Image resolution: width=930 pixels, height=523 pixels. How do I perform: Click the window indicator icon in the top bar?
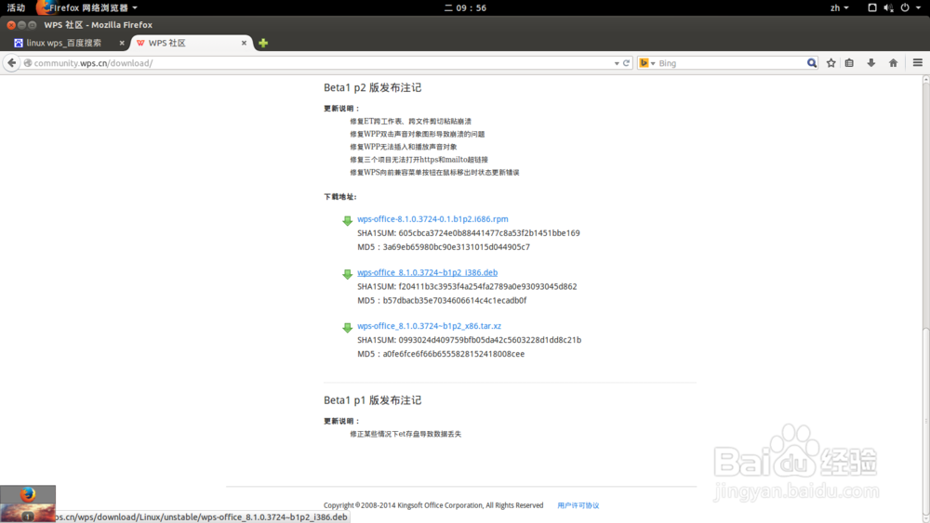click(872, 7)
